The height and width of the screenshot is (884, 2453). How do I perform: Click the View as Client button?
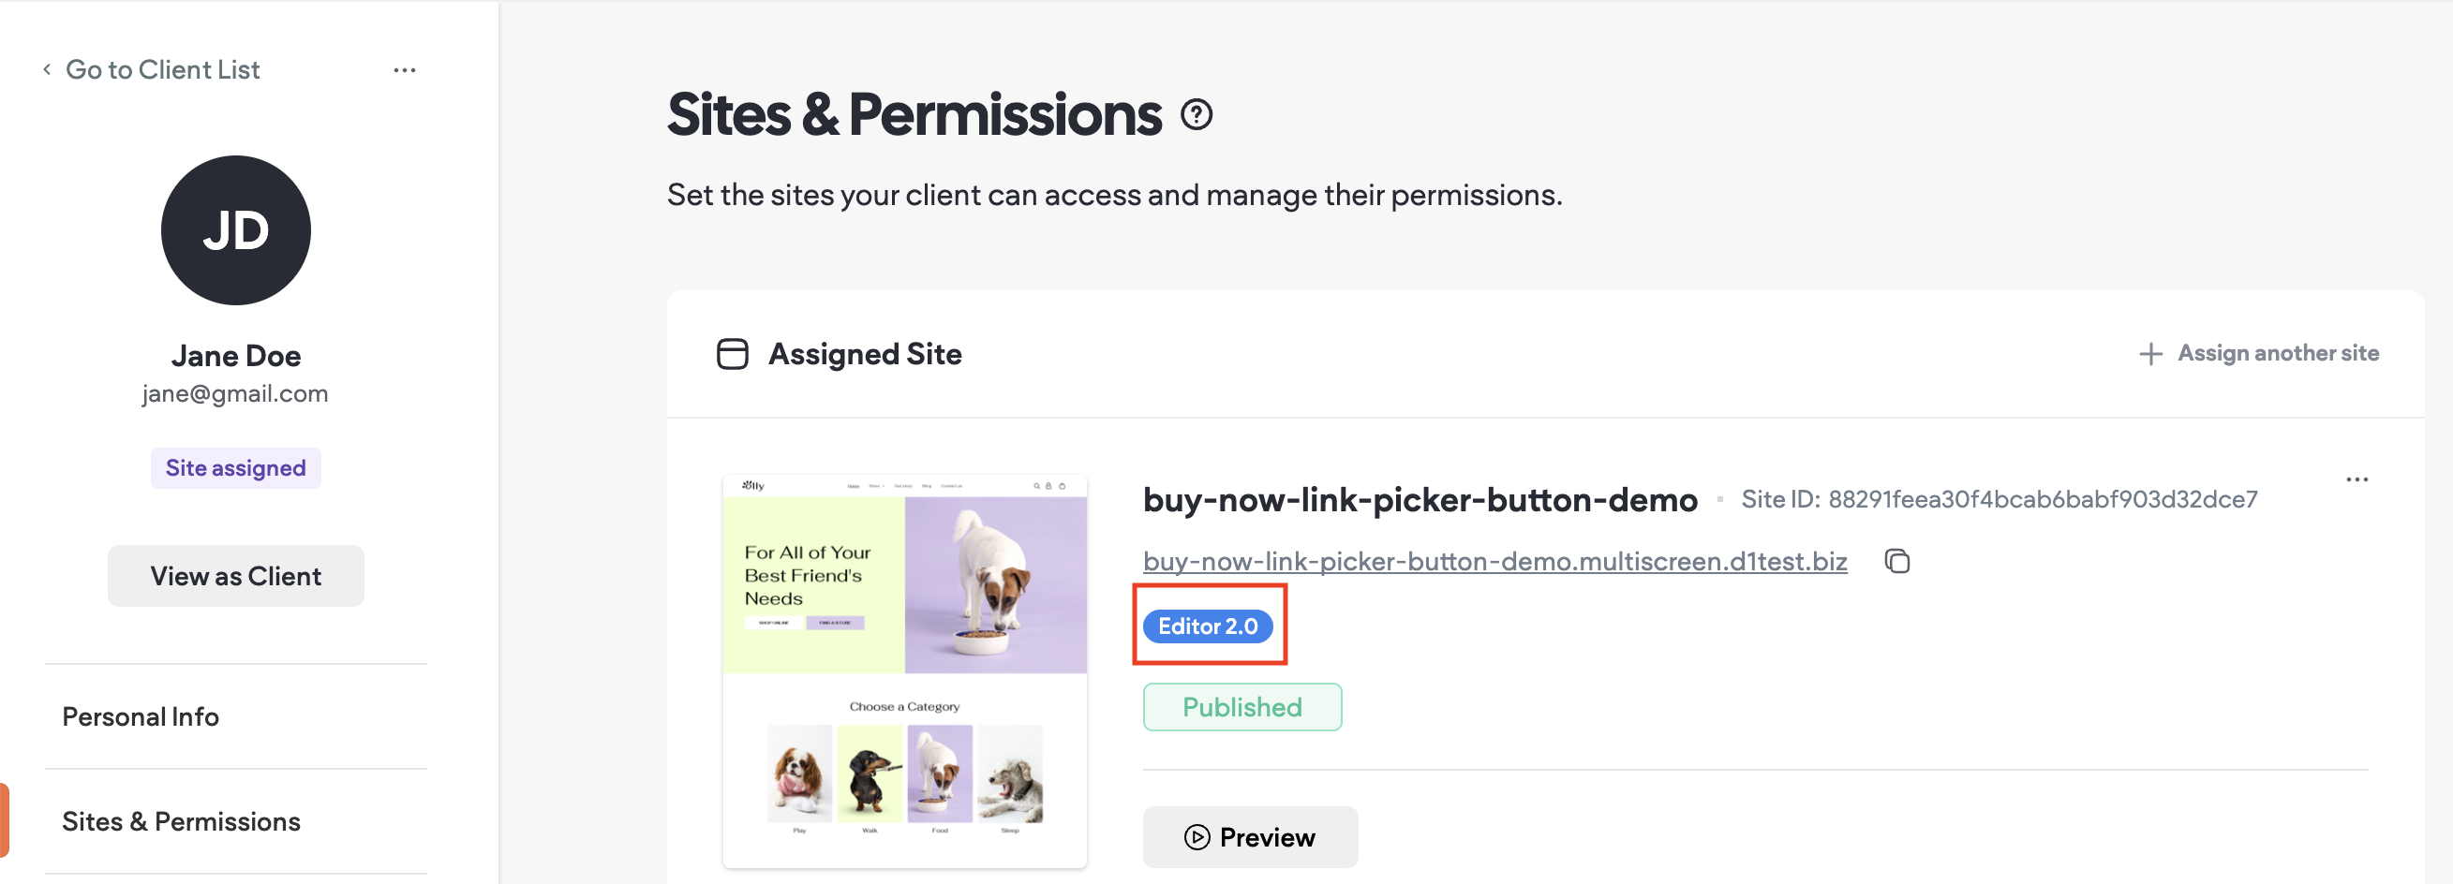[x=235, y=577]
